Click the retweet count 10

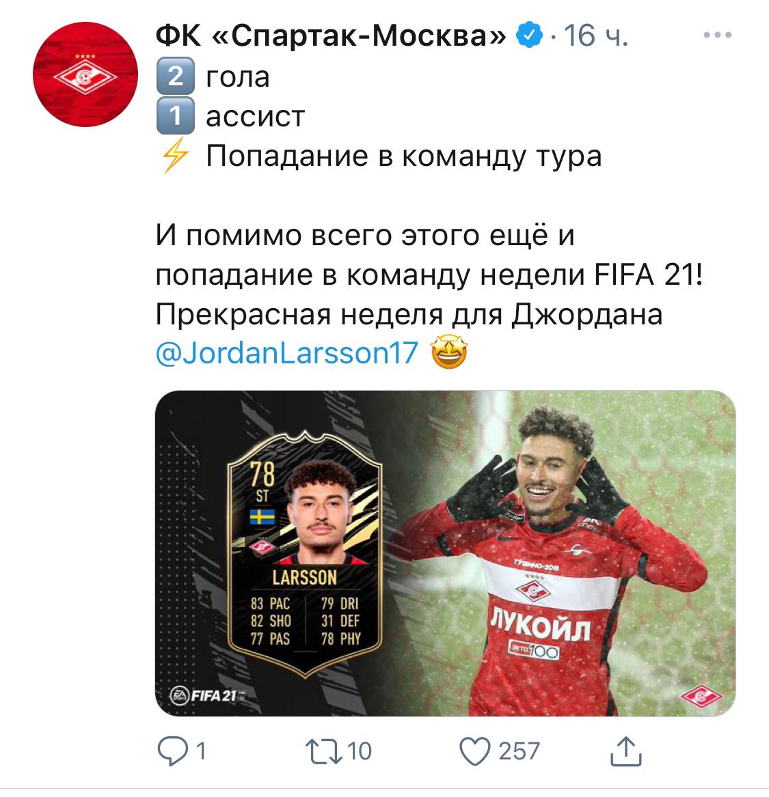click(359, 751)
